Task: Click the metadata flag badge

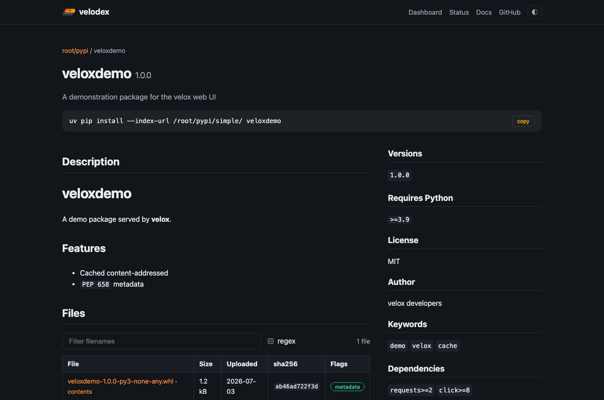Action: (347, 387)
